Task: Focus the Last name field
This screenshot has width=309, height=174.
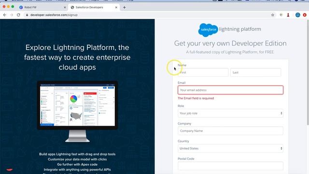Action: tap(255, 72)
